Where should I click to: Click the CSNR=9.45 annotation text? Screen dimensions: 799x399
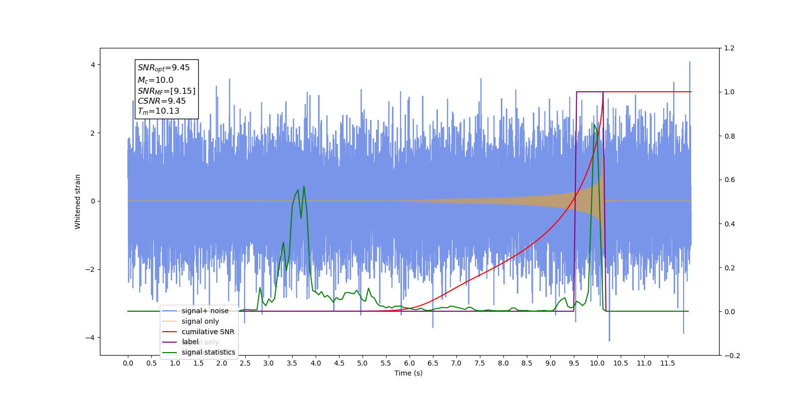pos(162,101)
